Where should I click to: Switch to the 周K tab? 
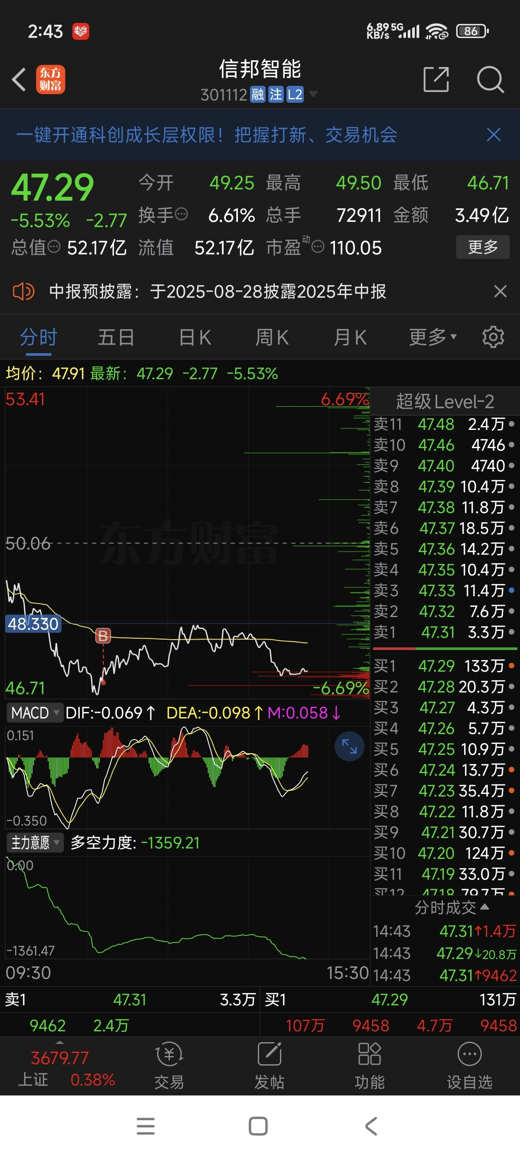[272, 337]
